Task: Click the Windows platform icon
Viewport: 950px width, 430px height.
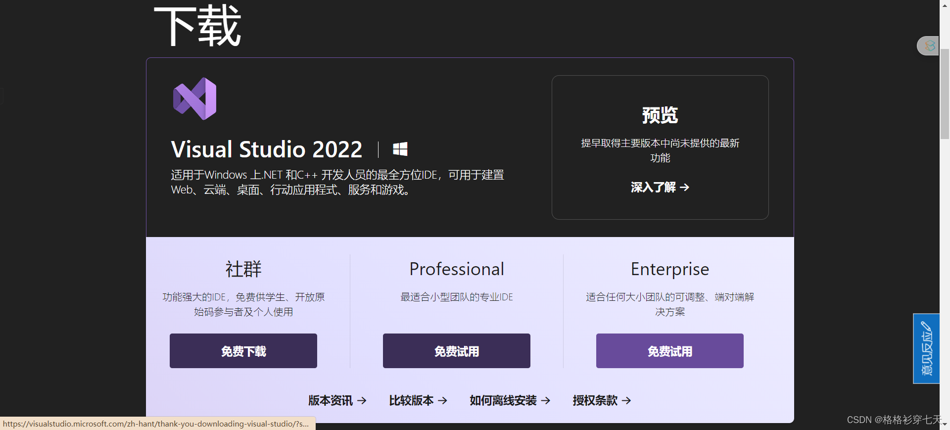Action: tap(400, 149)
